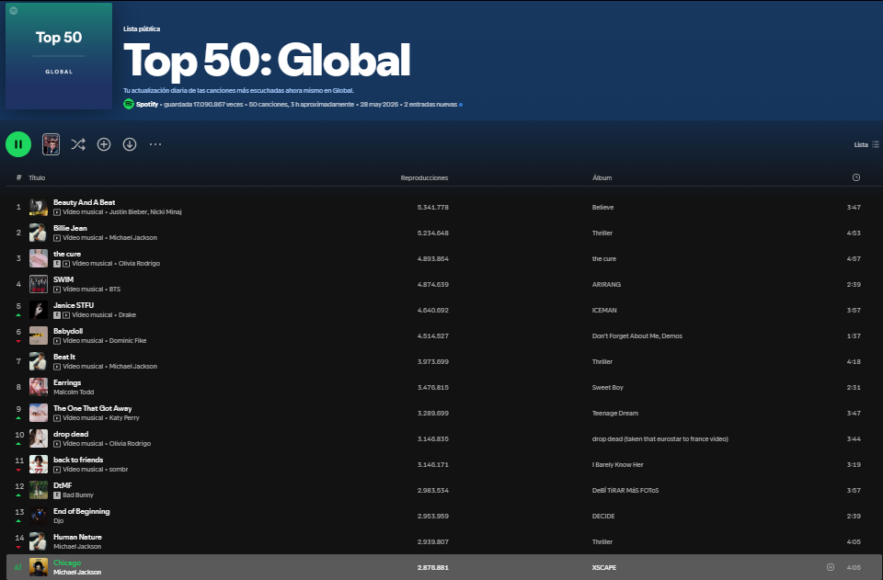The height and width of the screenshot is (580, 883).
Task: Open Teenage Dream album link
Action: [615, 414]
